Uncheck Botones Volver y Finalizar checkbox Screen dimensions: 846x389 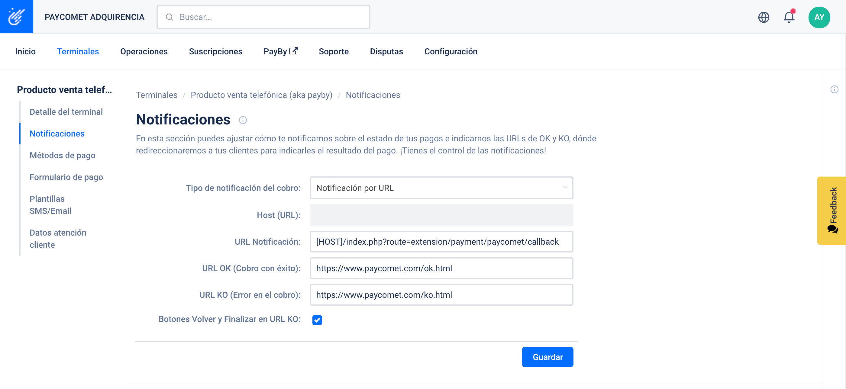[317, 320]
